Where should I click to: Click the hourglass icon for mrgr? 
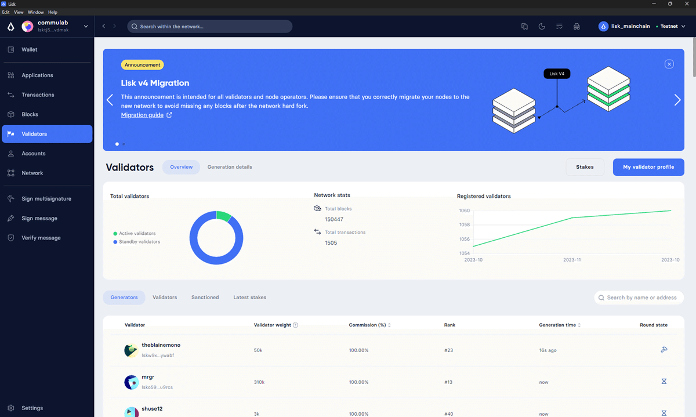(664, 382)
